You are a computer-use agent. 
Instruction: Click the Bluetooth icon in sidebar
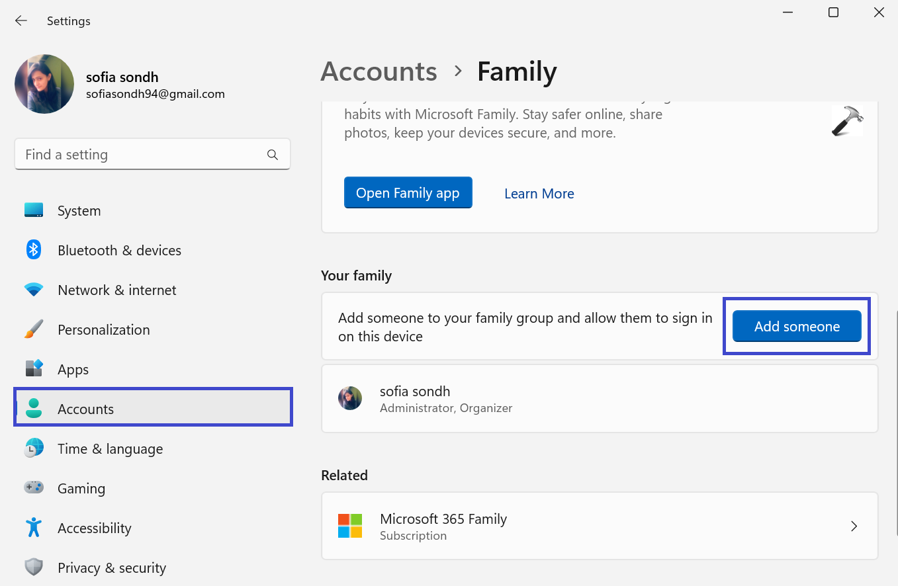pyautogui.click(x=34, y=250)
